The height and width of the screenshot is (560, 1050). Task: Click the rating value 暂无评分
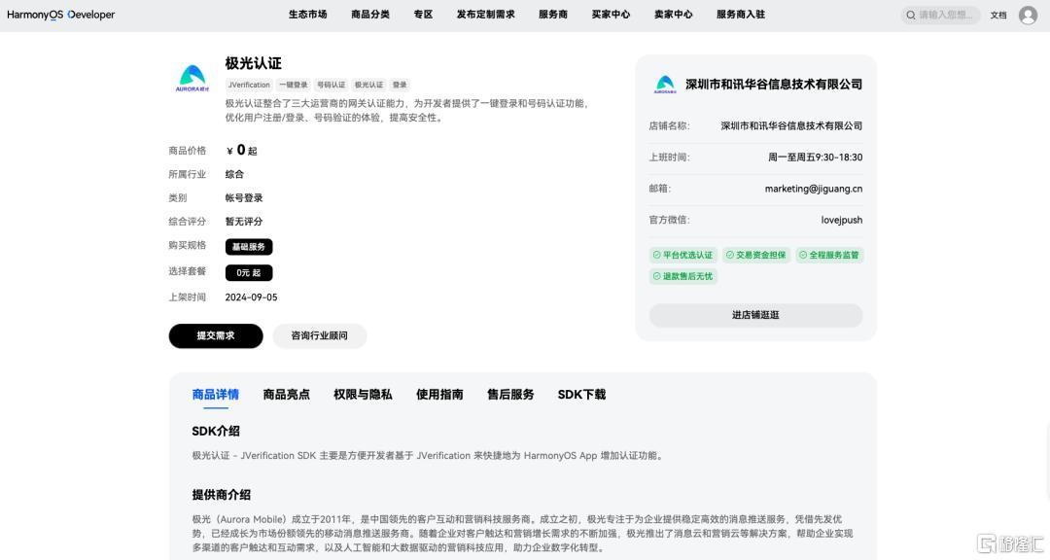tap(244, 222)
